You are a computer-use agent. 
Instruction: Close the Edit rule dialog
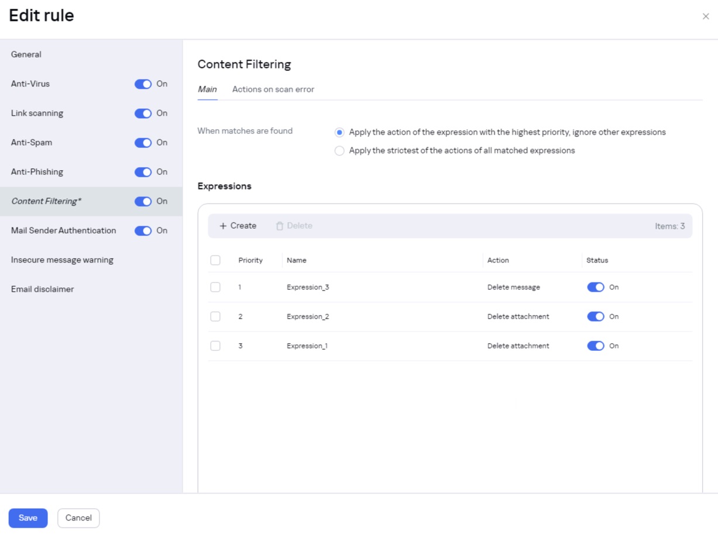coord(706,16)
